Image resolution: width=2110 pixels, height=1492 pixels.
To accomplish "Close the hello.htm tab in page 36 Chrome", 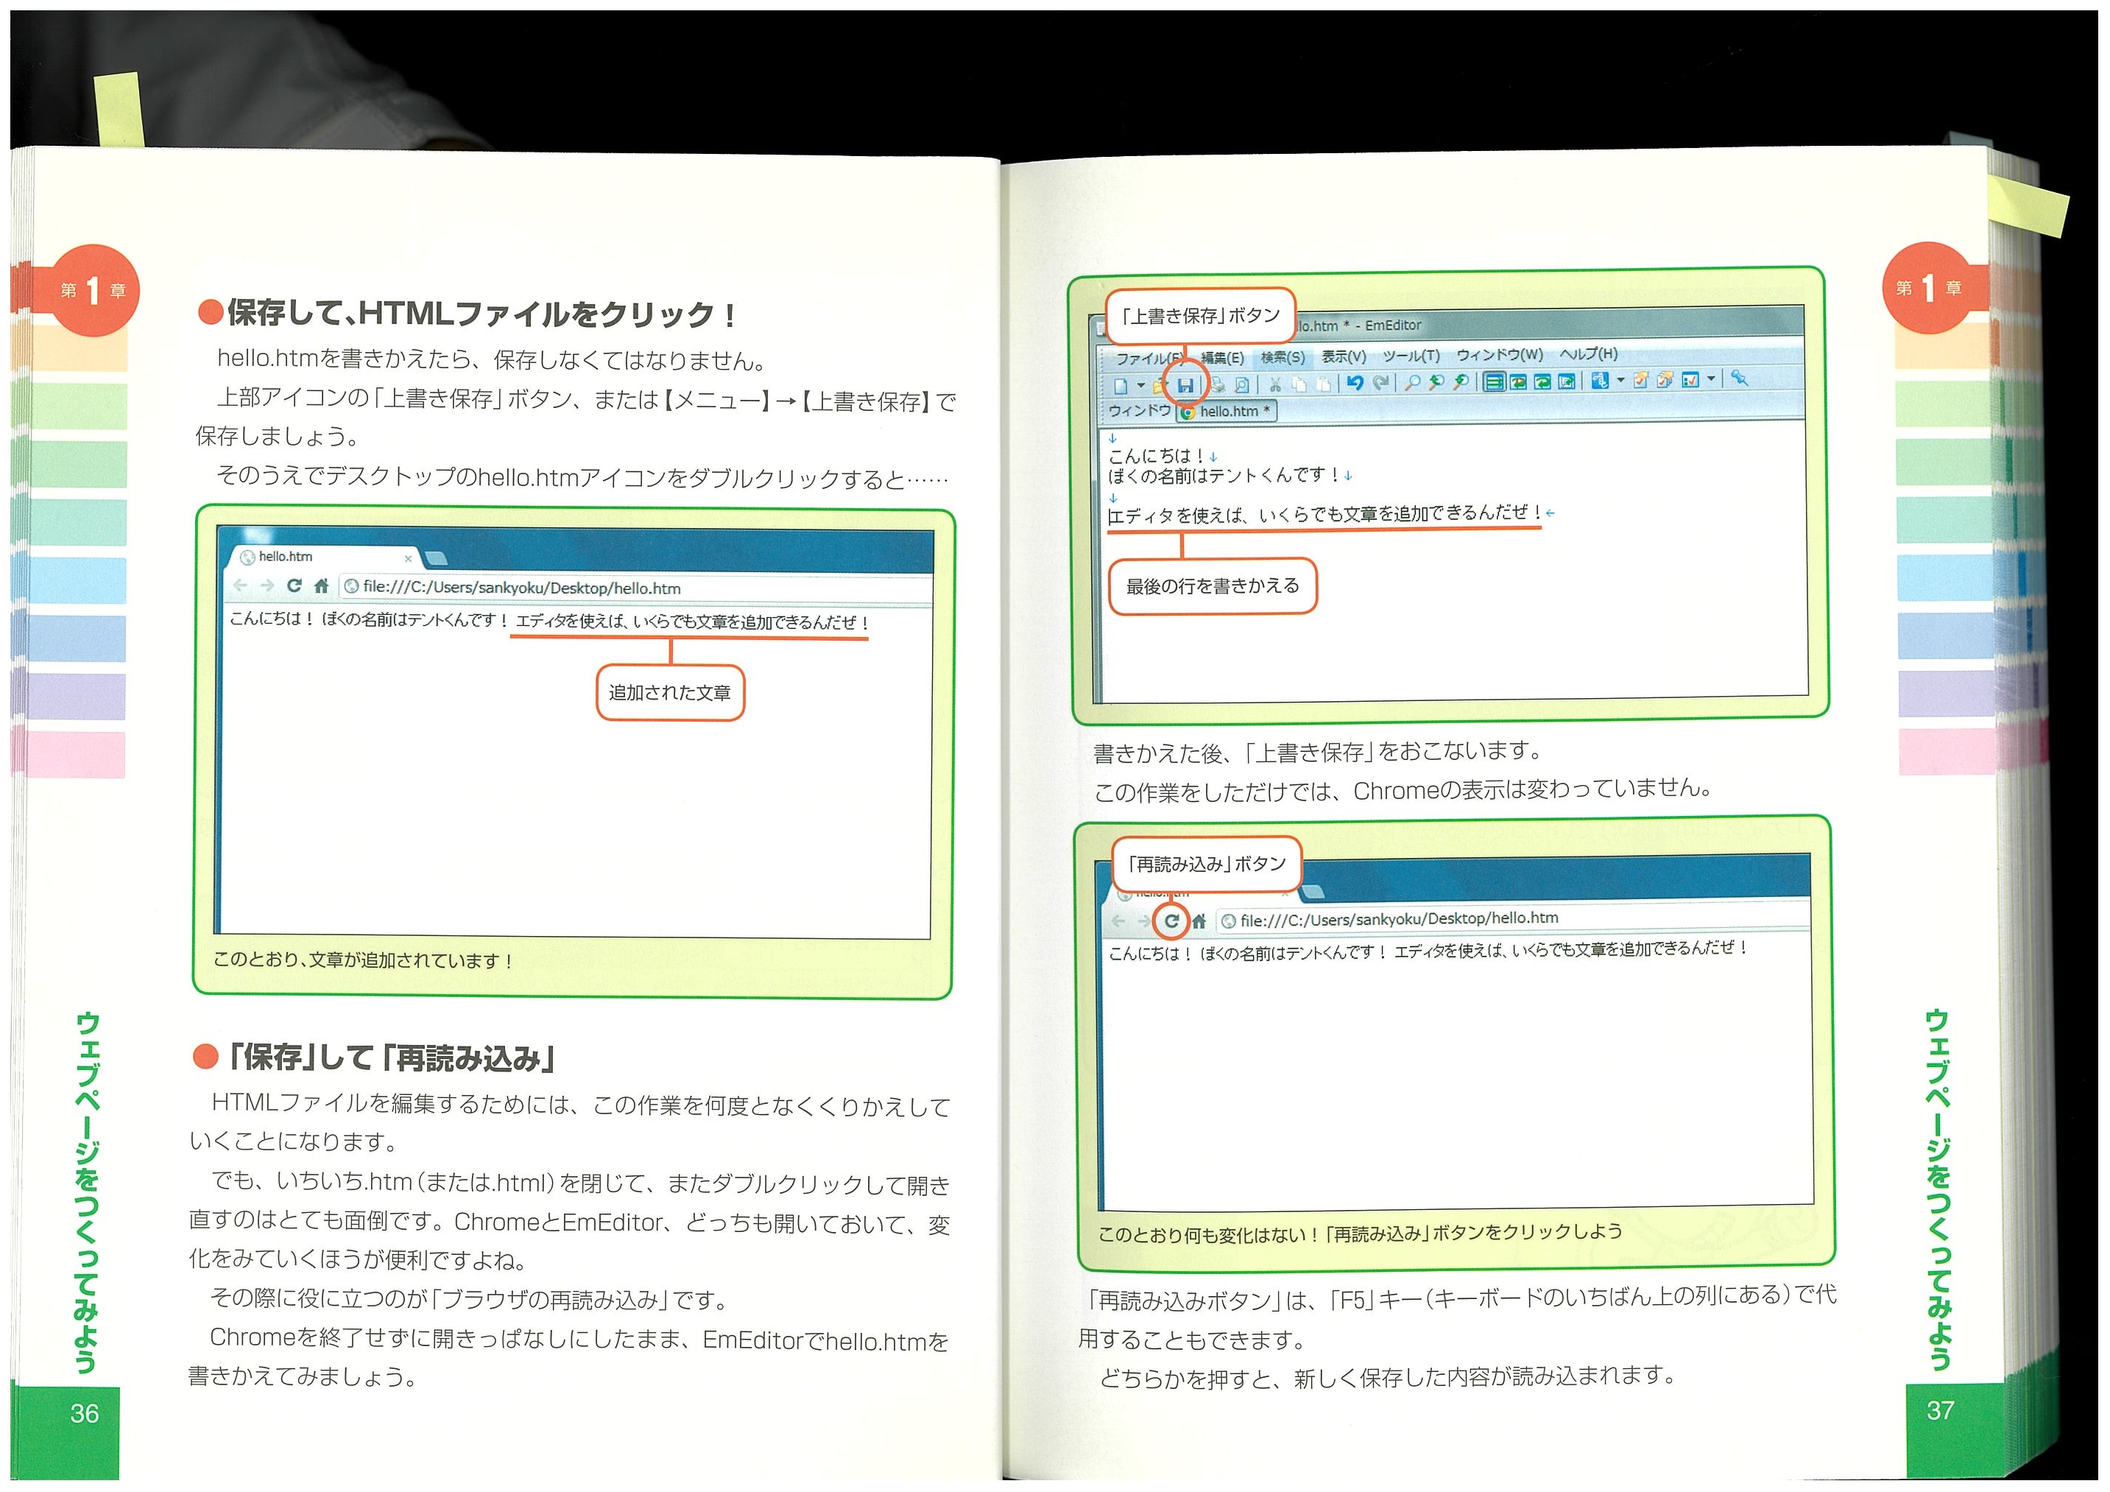I will pyautogui.click(x=408, y=558).
